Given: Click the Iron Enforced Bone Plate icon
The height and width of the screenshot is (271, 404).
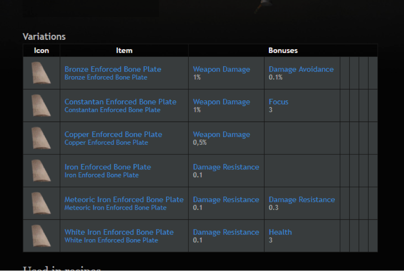Looking at the screenshot, I should pos(41,171).
